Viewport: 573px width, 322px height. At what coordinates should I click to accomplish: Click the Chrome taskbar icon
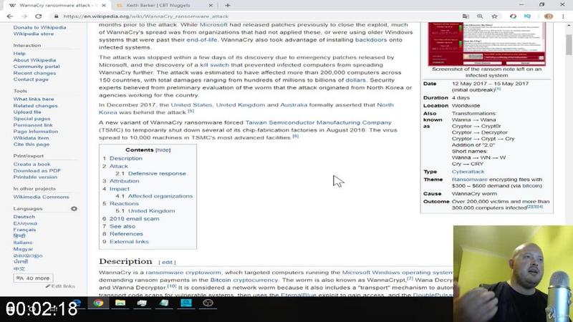pos(98,303)
